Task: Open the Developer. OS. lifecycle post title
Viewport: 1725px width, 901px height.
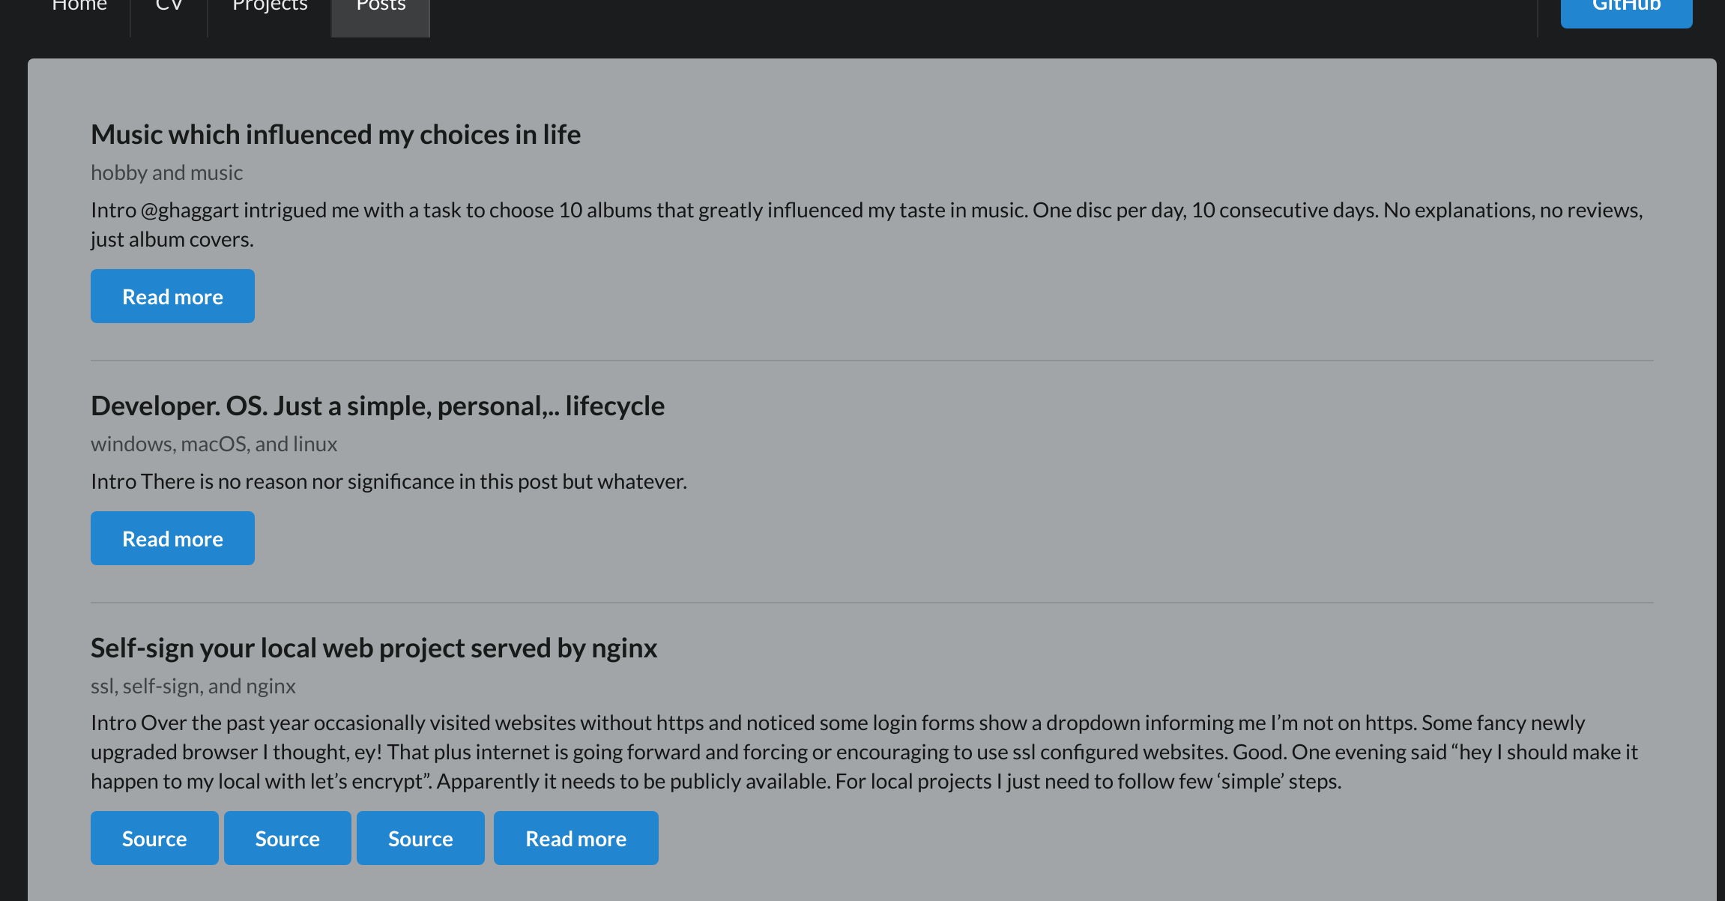Action: pos(378,406)
